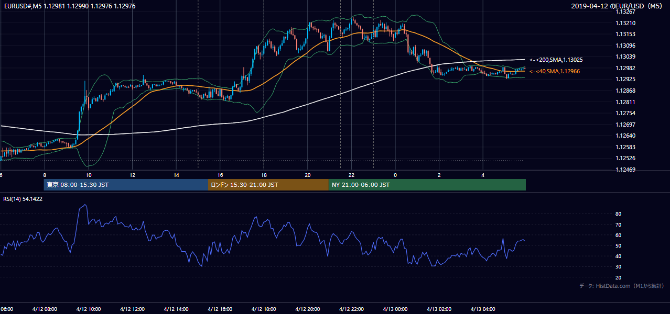Image resolution: width=670 pixels, height=314 pixels.
Task: Click price axis label 1.13210
Action: pyautogui.click(x=626, y=23)
